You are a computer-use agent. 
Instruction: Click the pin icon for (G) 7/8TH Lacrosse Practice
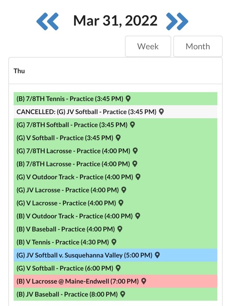point(135,151)
